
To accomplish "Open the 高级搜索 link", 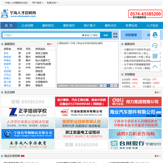I will (115, 35).
